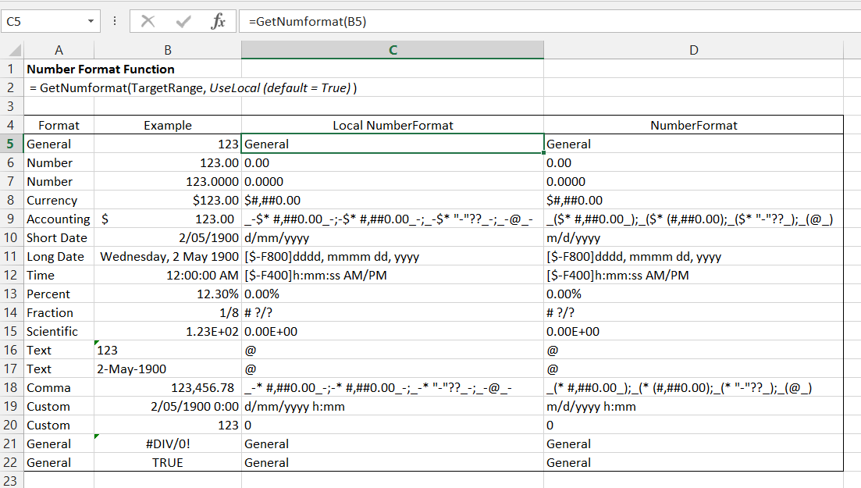Select the 12.30% Percent example cell
The image size is (861, 488).
pyautogui.click(x=167, y=294)
